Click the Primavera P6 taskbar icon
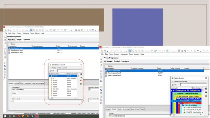This screenshot has height=118, width=210. 36,116
